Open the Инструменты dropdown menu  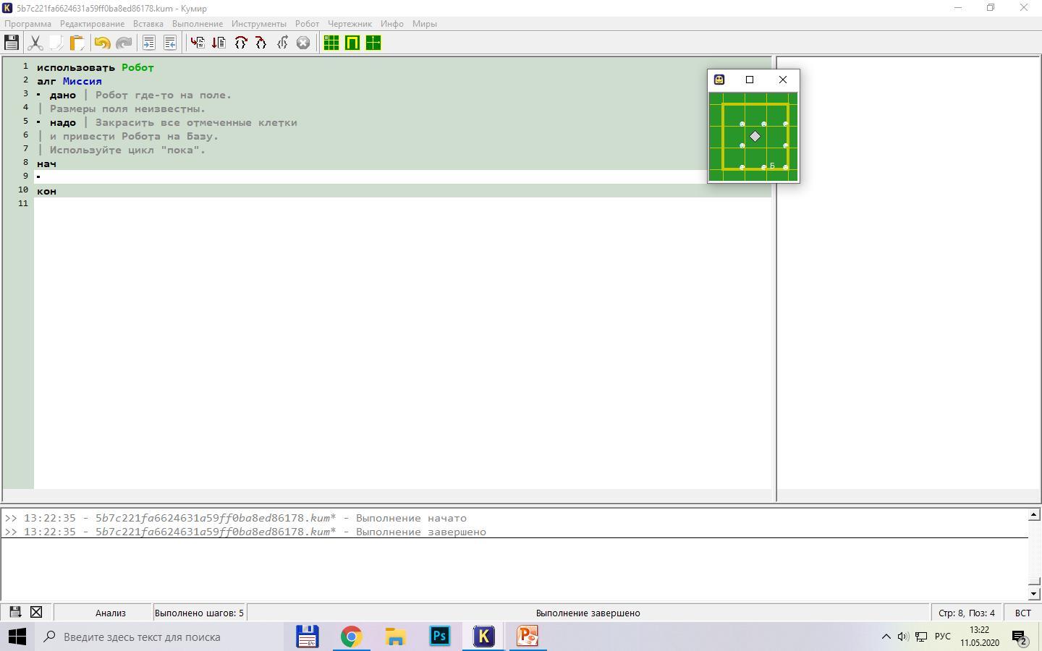[258, 24]
